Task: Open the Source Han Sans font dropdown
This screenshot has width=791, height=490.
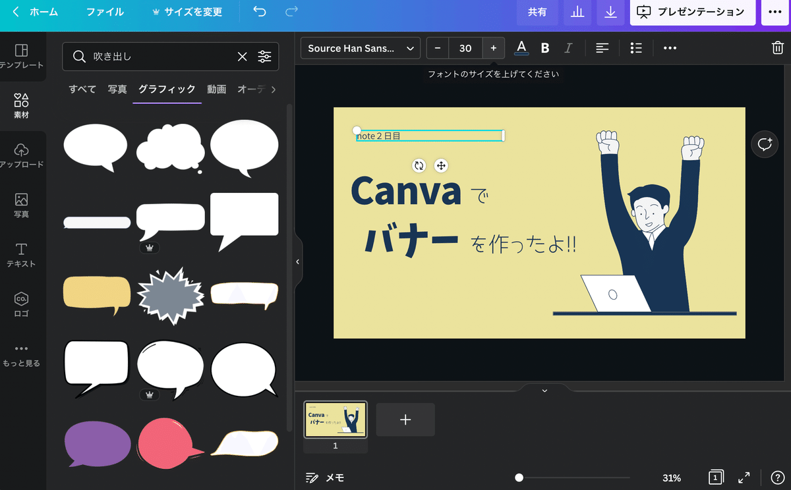Action: pos(361,48)
